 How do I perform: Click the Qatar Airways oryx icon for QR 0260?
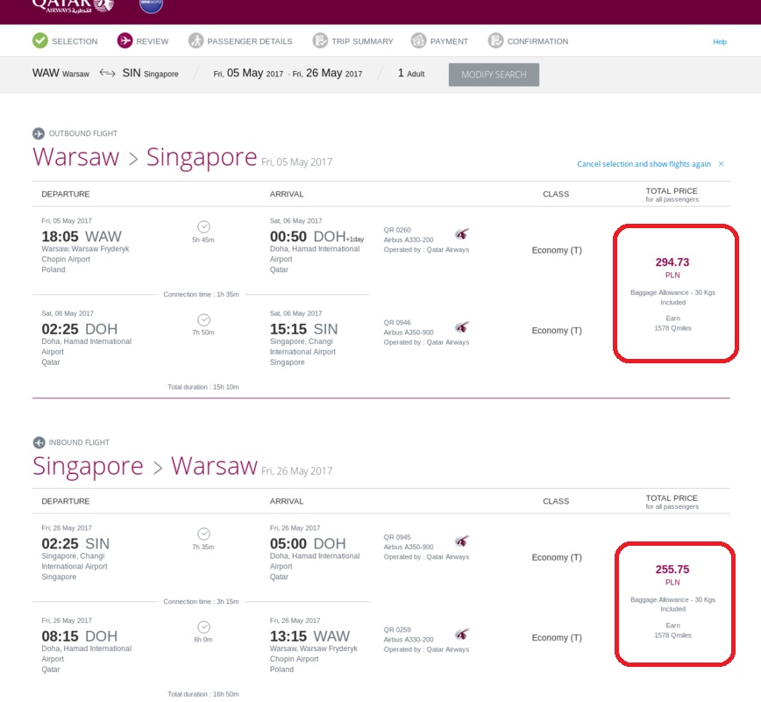[462, 234]
